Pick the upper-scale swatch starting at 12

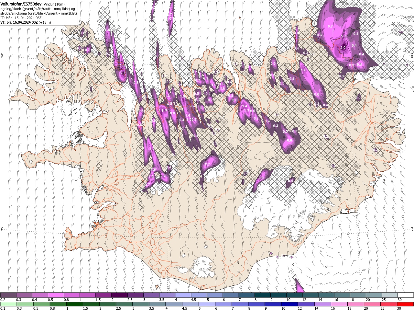pos(310,295)
